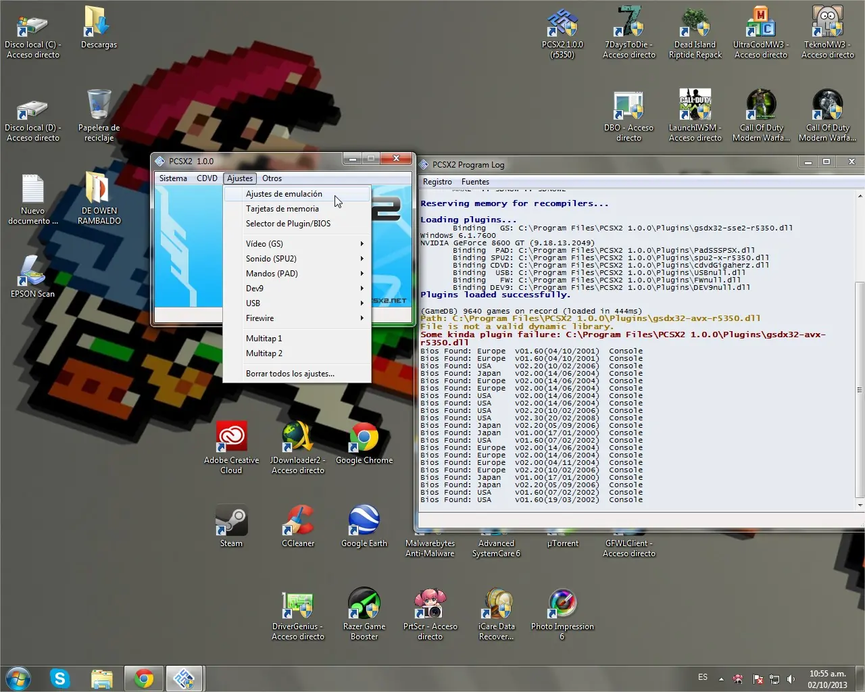Viewport: 865px width, 692px height.
Task: Show hidden system tray icons arrow
Action: click(721, 678)
